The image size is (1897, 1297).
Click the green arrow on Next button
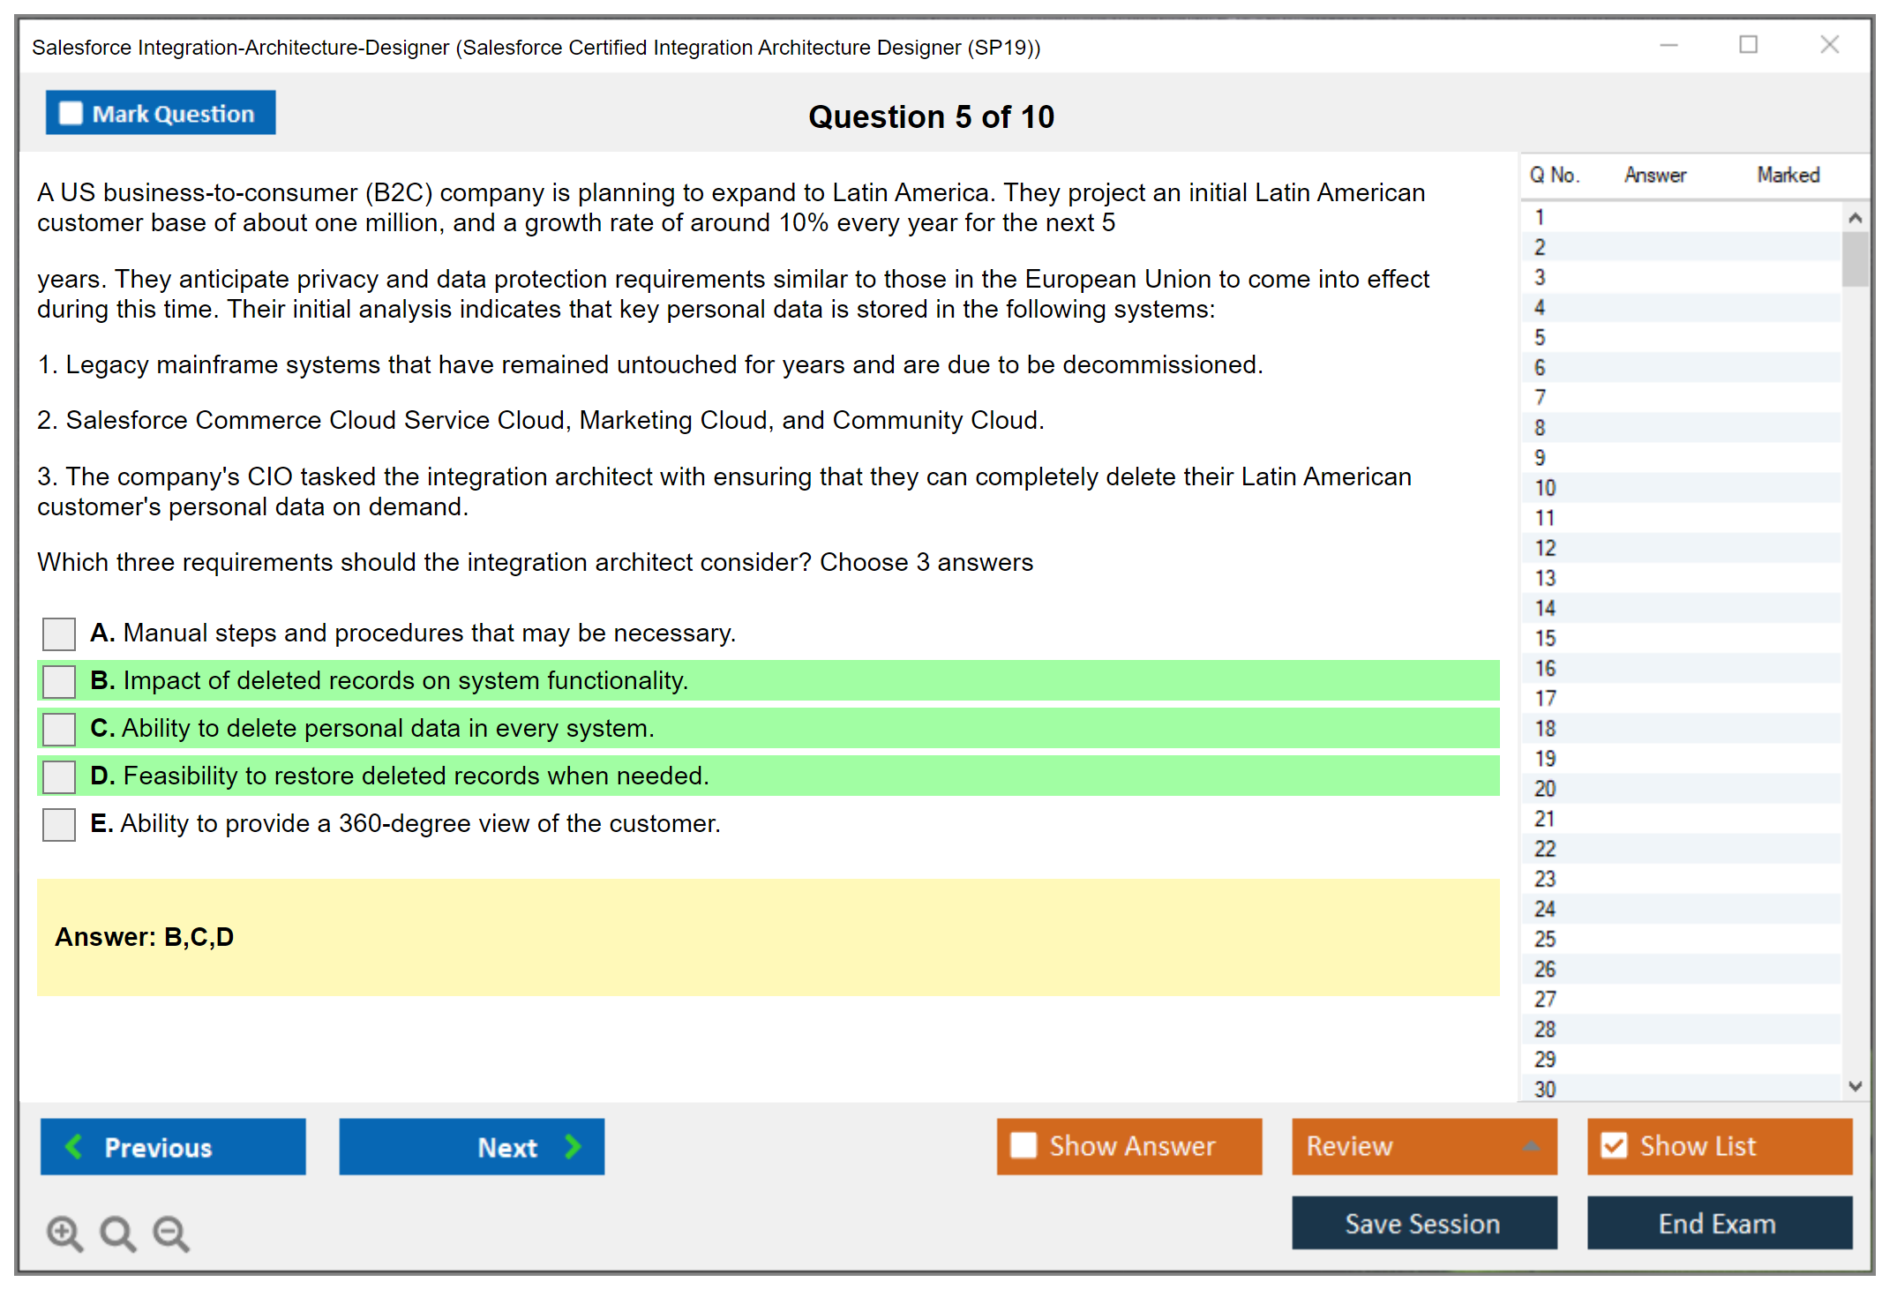coord(573,1146)
